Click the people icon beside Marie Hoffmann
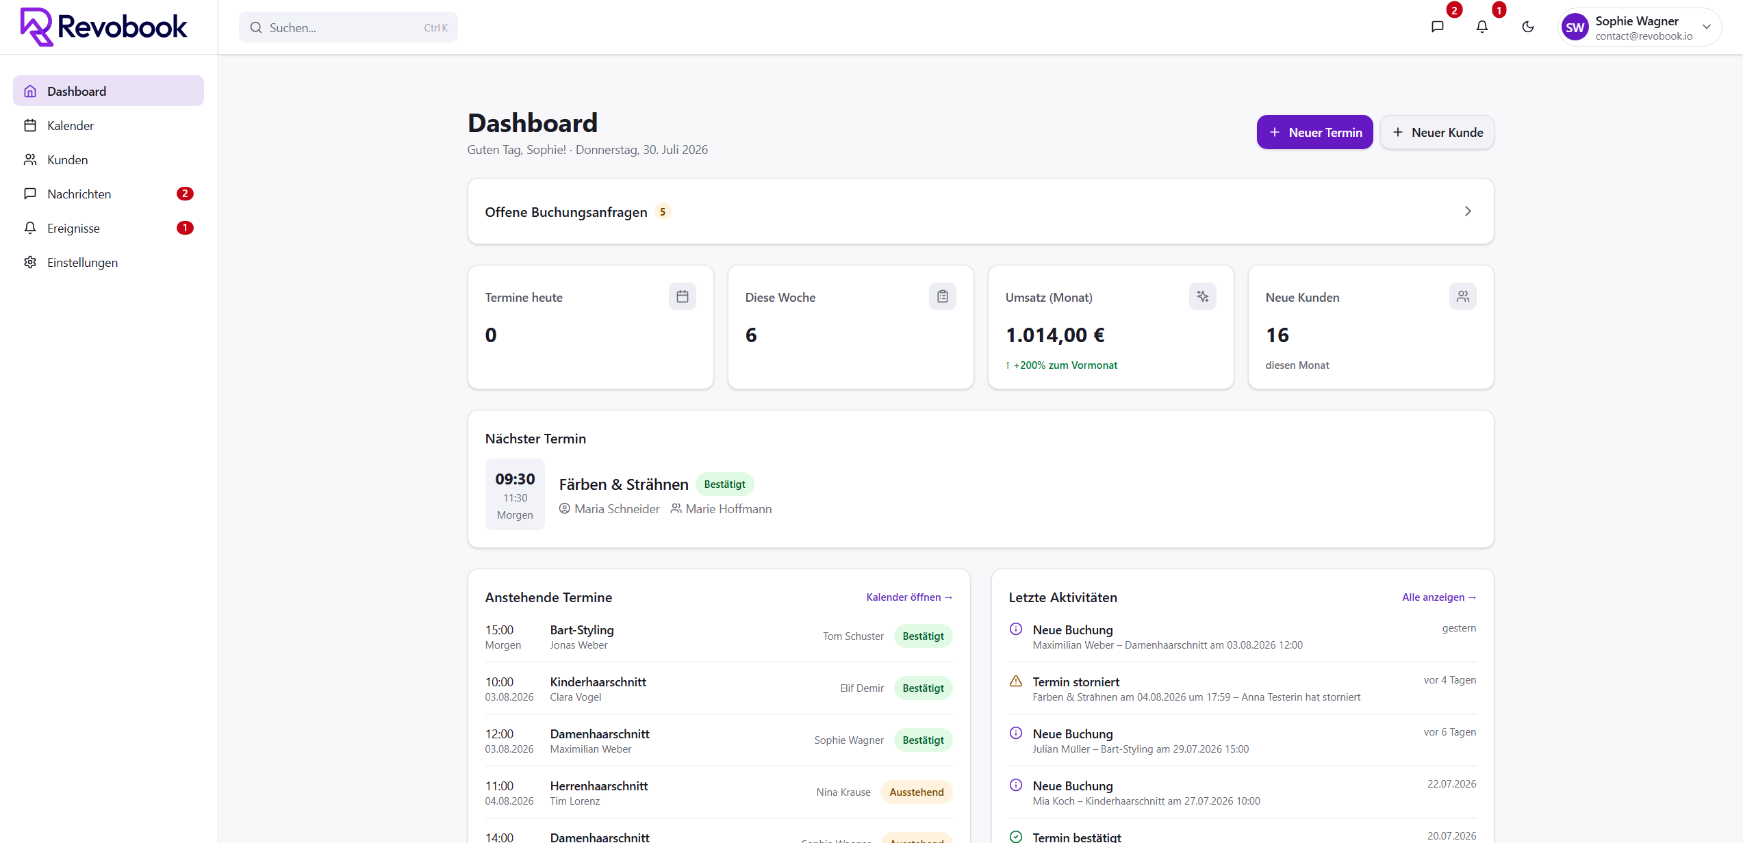The height and width of the screenshot is (843, 1743). (x=676, y=508)
